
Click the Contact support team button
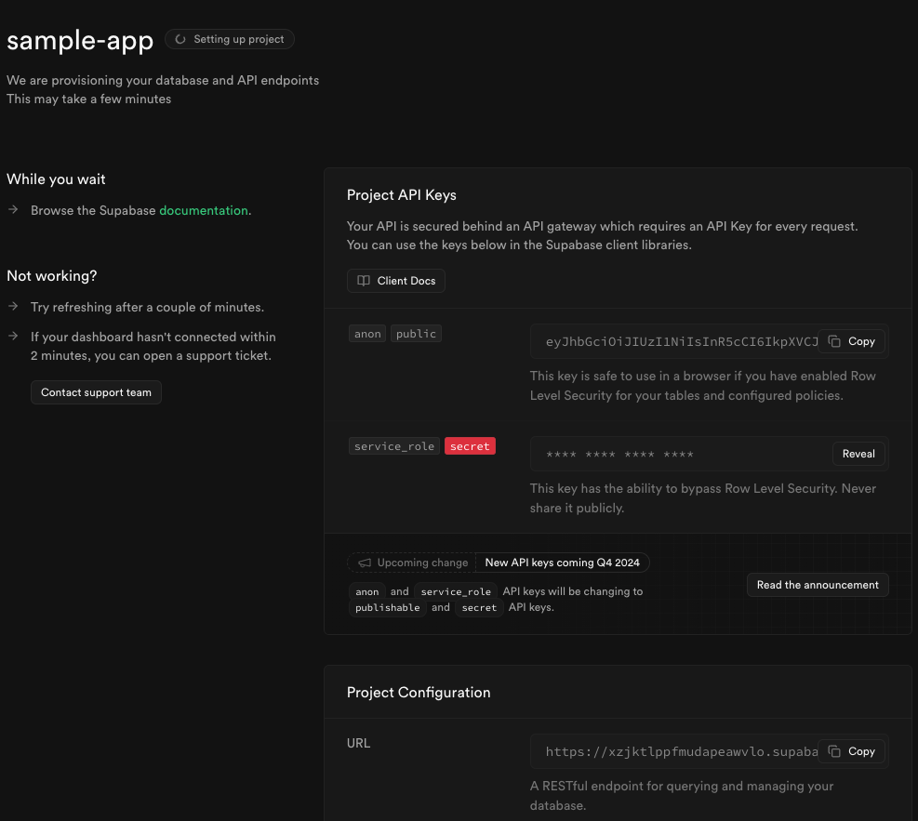coord(96,392)
